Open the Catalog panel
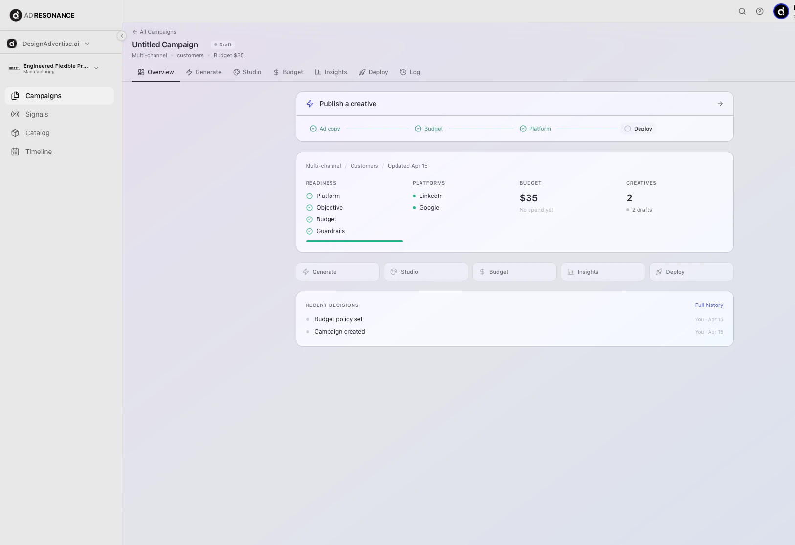The width and height of the screenshot is (795, 545). click(x=37, y=132)
